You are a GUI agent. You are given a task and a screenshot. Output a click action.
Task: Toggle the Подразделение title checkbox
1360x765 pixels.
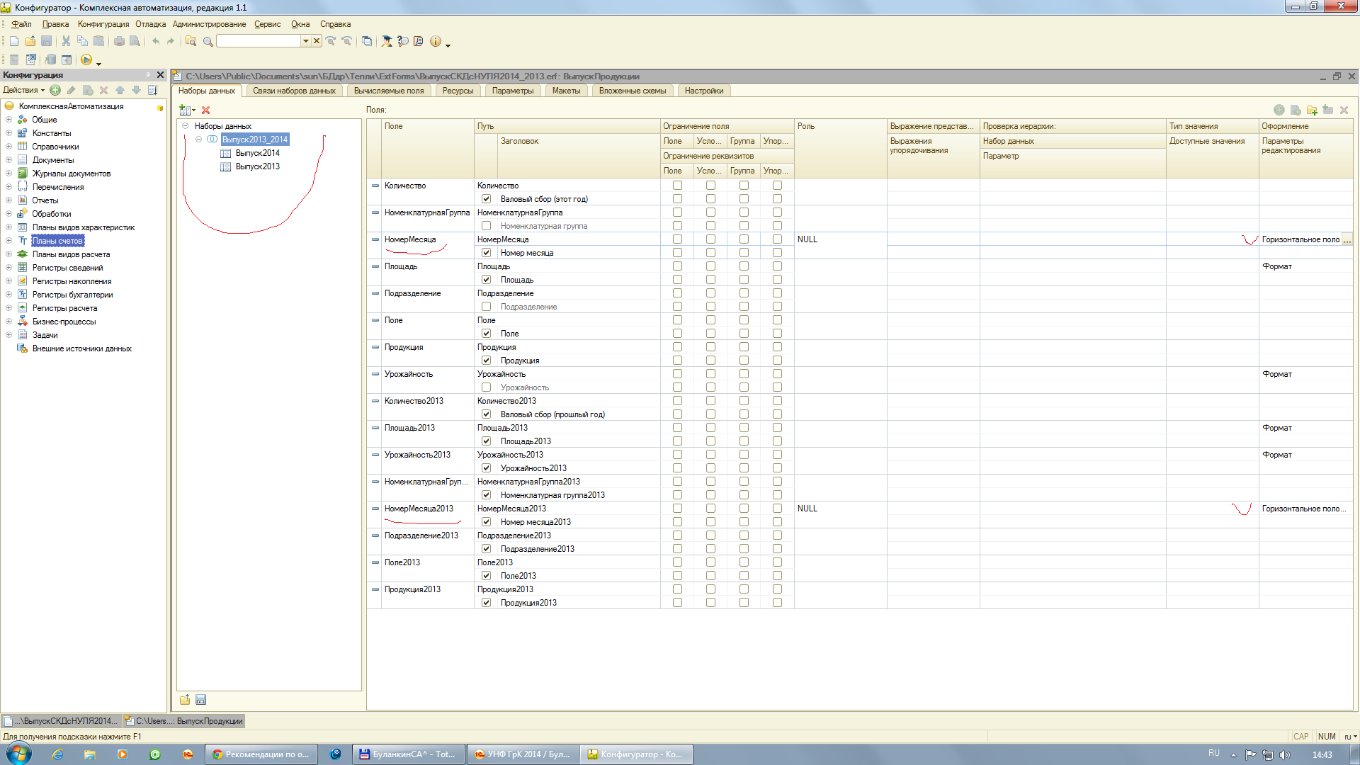[486, 307]
